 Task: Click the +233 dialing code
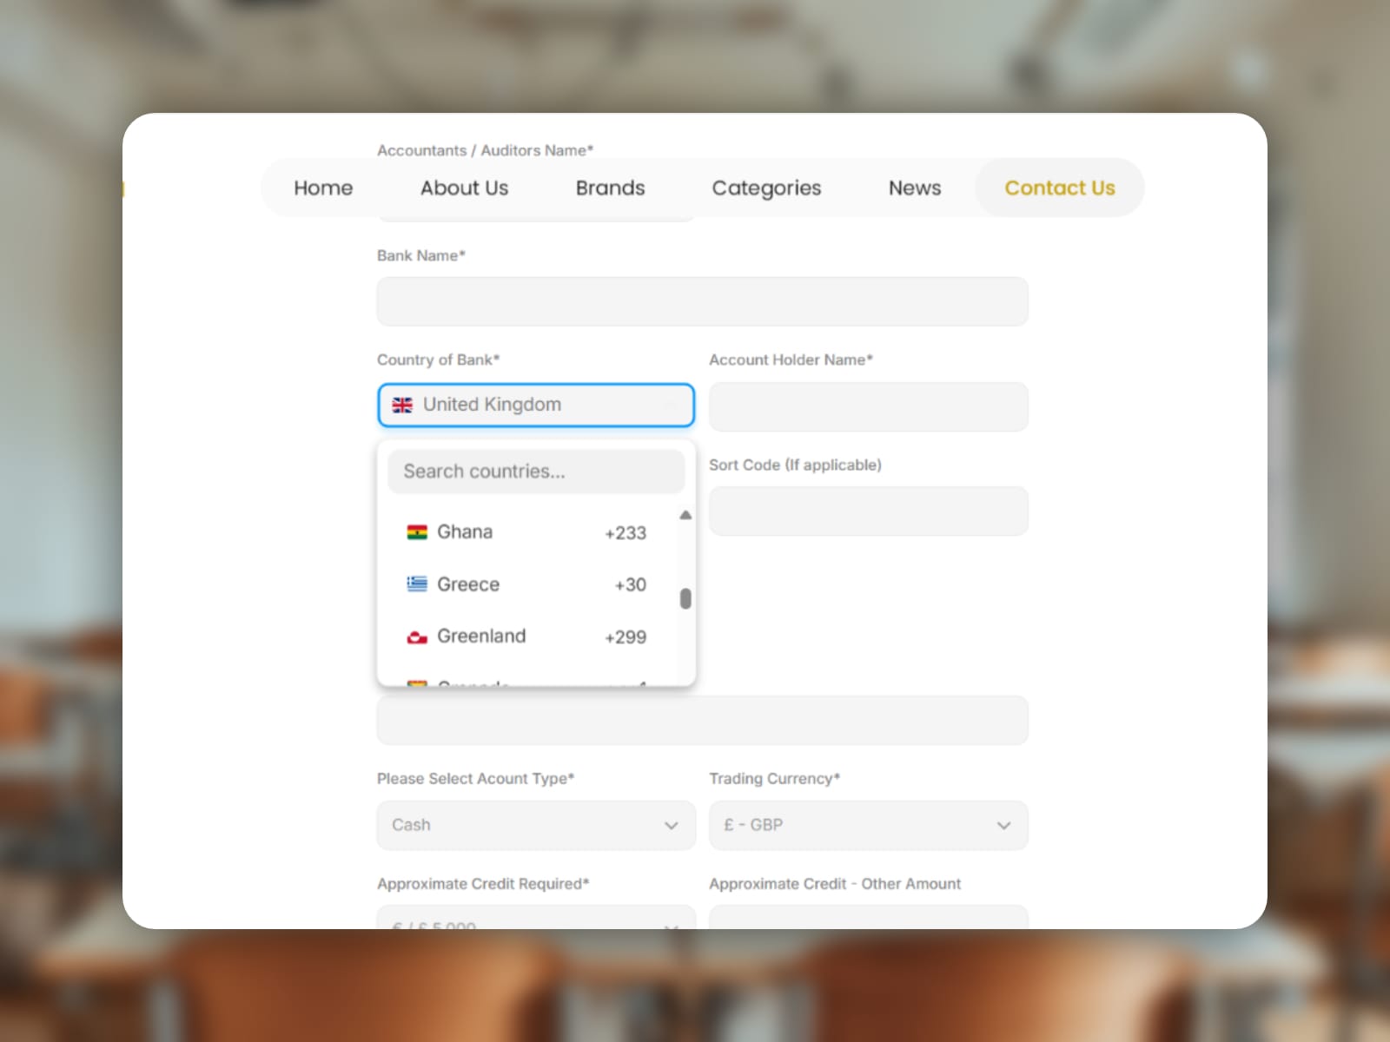[x=625, y=533]
